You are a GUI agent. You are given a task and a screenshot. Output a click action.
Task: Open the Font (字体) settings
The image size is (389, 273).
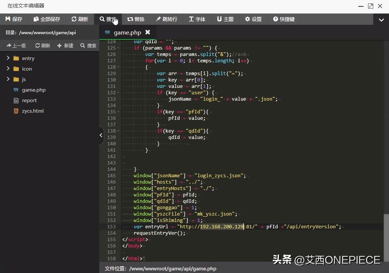pos(197,19)
